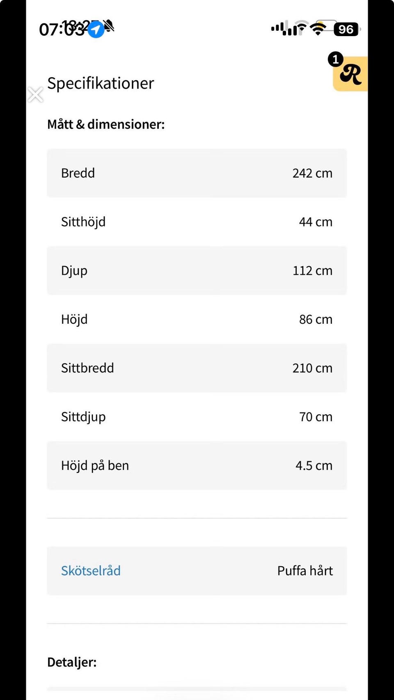394x700 pixels.
Task: Select the Höjd på ben 4.5 cm row
Action: 197,465
